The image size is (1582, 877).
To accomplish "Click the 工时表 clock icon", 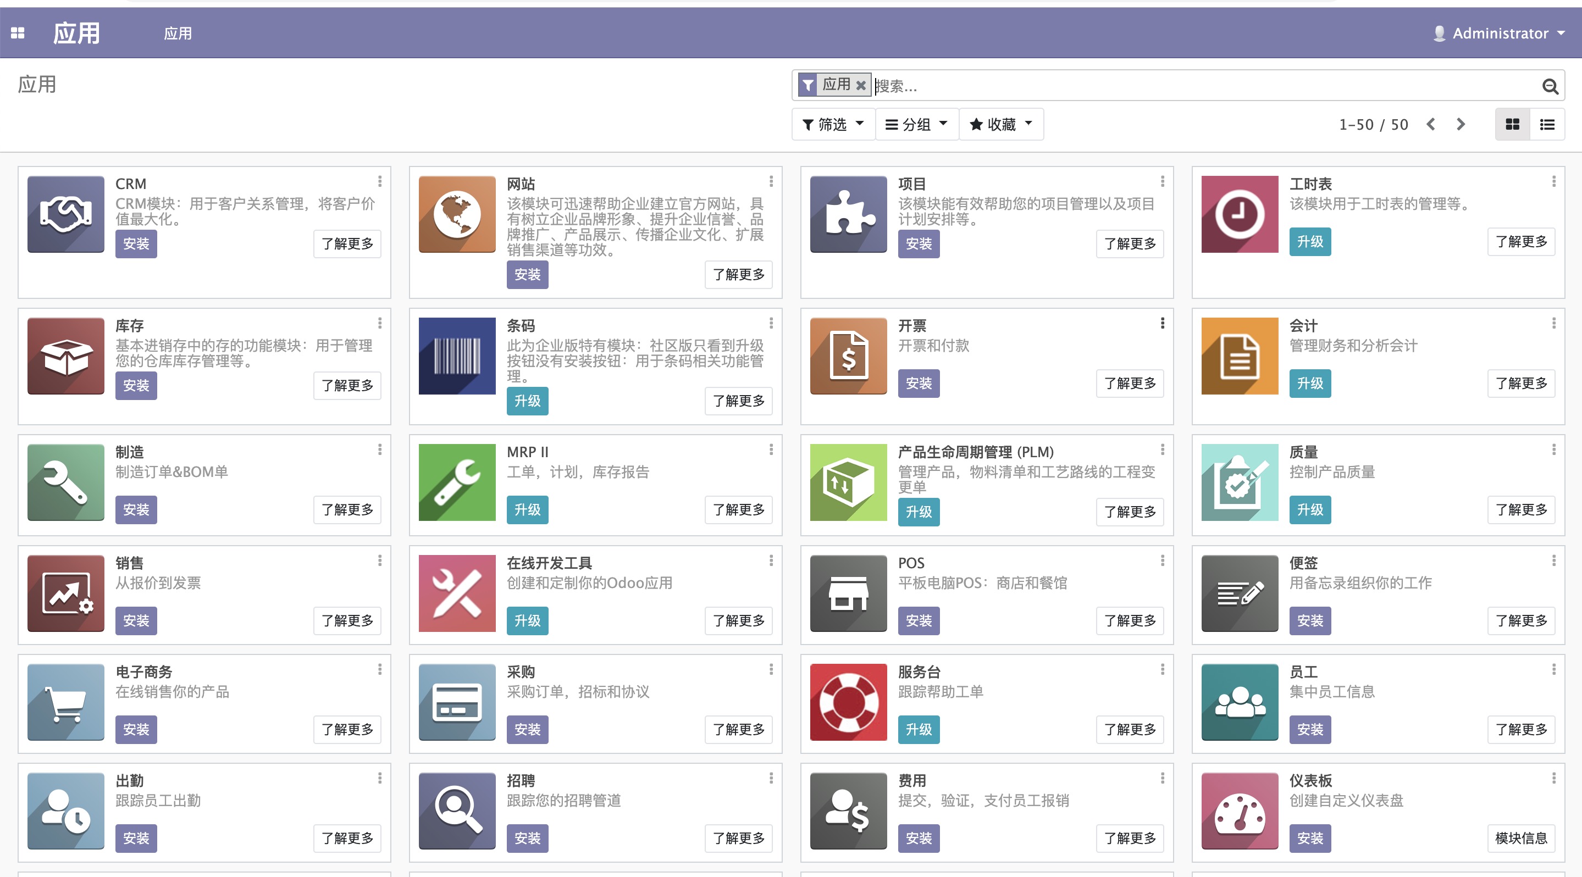I will 1240,214.
